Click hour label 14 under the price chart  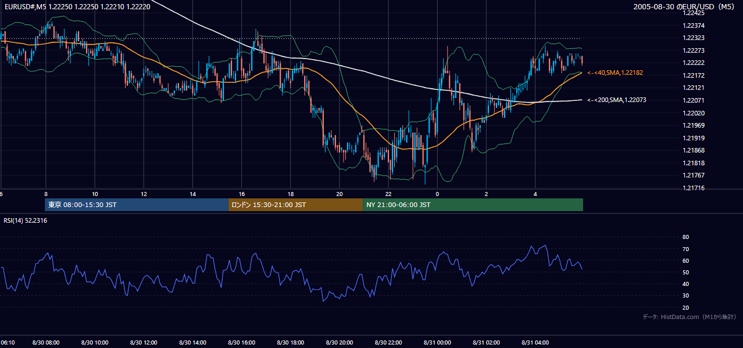192,194
